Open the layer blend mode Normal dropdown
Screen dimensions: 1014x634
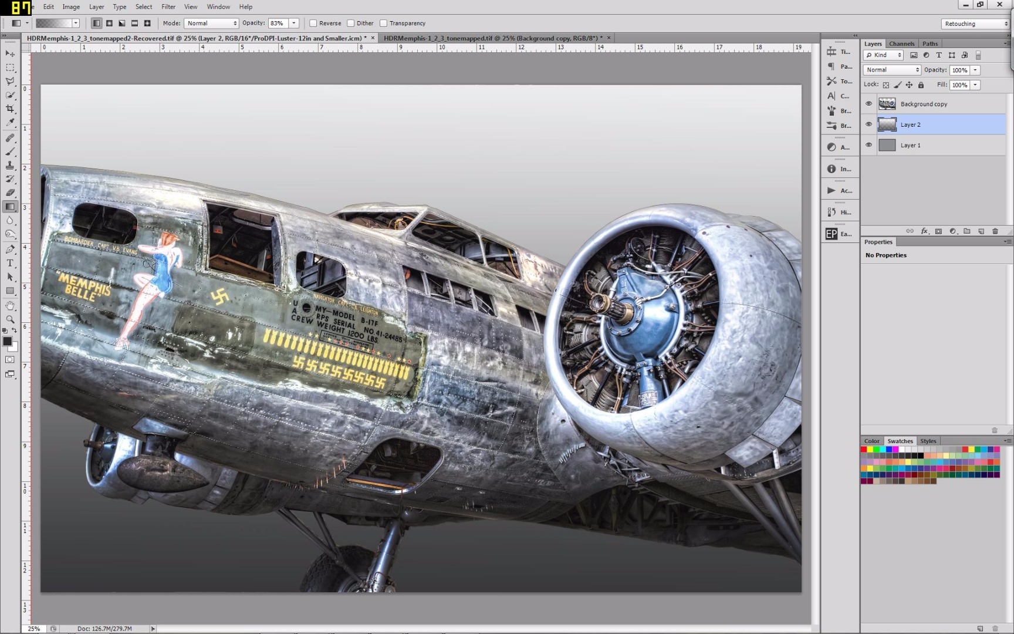(892, 70)
